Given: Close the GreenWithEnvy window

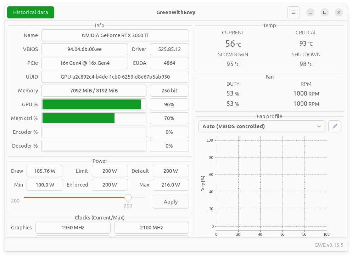Looking at the screenshot, I should click(x=339, y=12).
